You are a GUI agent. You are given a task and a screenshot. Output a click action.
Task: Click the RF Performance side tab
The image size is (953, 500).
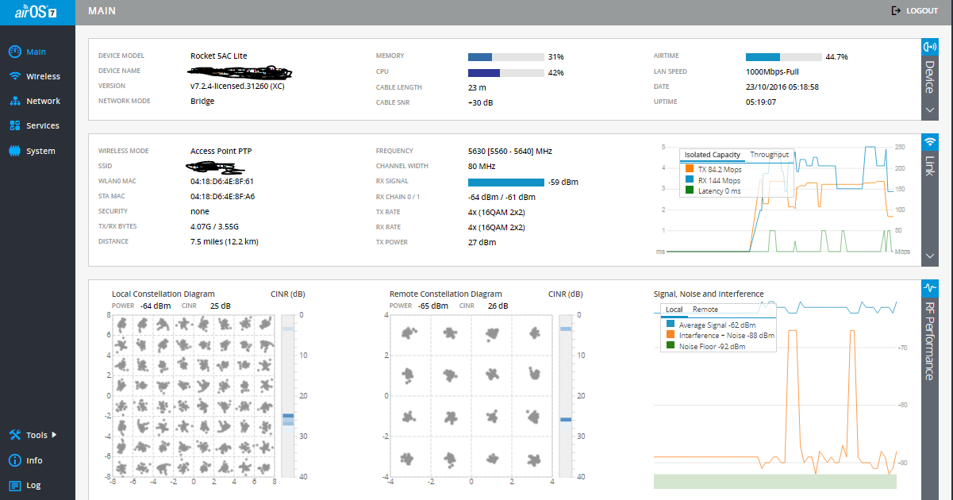pyautogui.click(x=930, y=333)
